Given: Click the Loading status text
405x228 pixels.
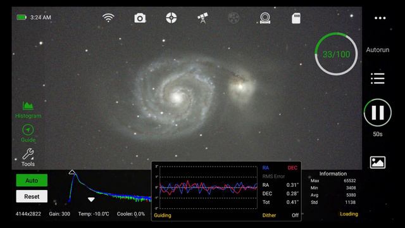Looking at the screenshot, I should (x=349, y=214).
